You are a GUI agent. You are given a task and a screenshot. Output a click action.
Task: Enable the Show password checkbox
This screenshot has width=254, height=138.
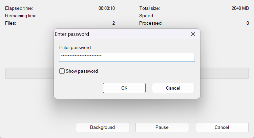tap(62, 71)
